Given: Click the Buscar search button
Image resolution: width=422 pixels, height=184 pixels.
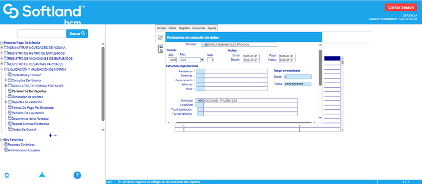Looking at the screenshot, I should 77,33.
